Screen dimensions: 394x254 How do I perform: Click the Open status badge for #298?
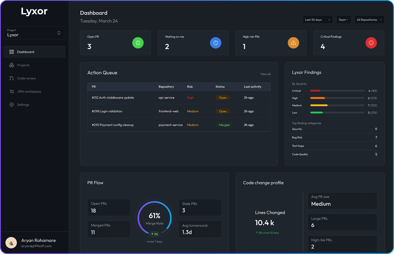pyautogui.click(x=223, y=111)
